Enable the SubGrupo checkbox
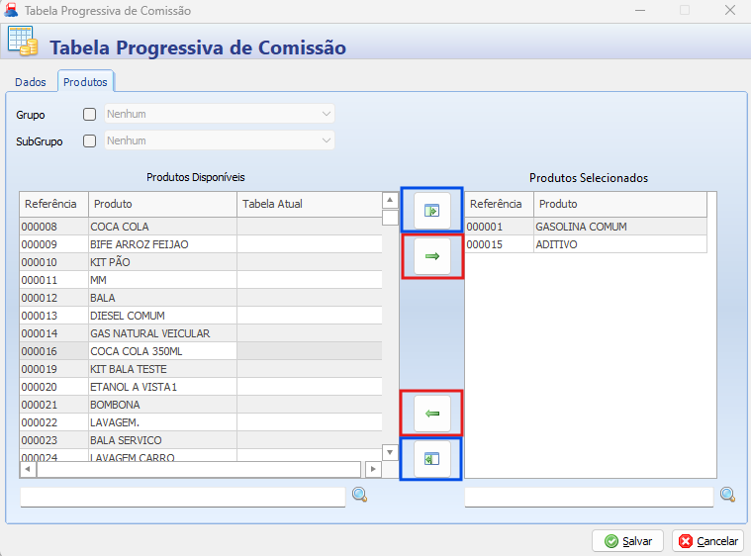The width and height of the screenshot is (751, 556). tap(90, 140)
